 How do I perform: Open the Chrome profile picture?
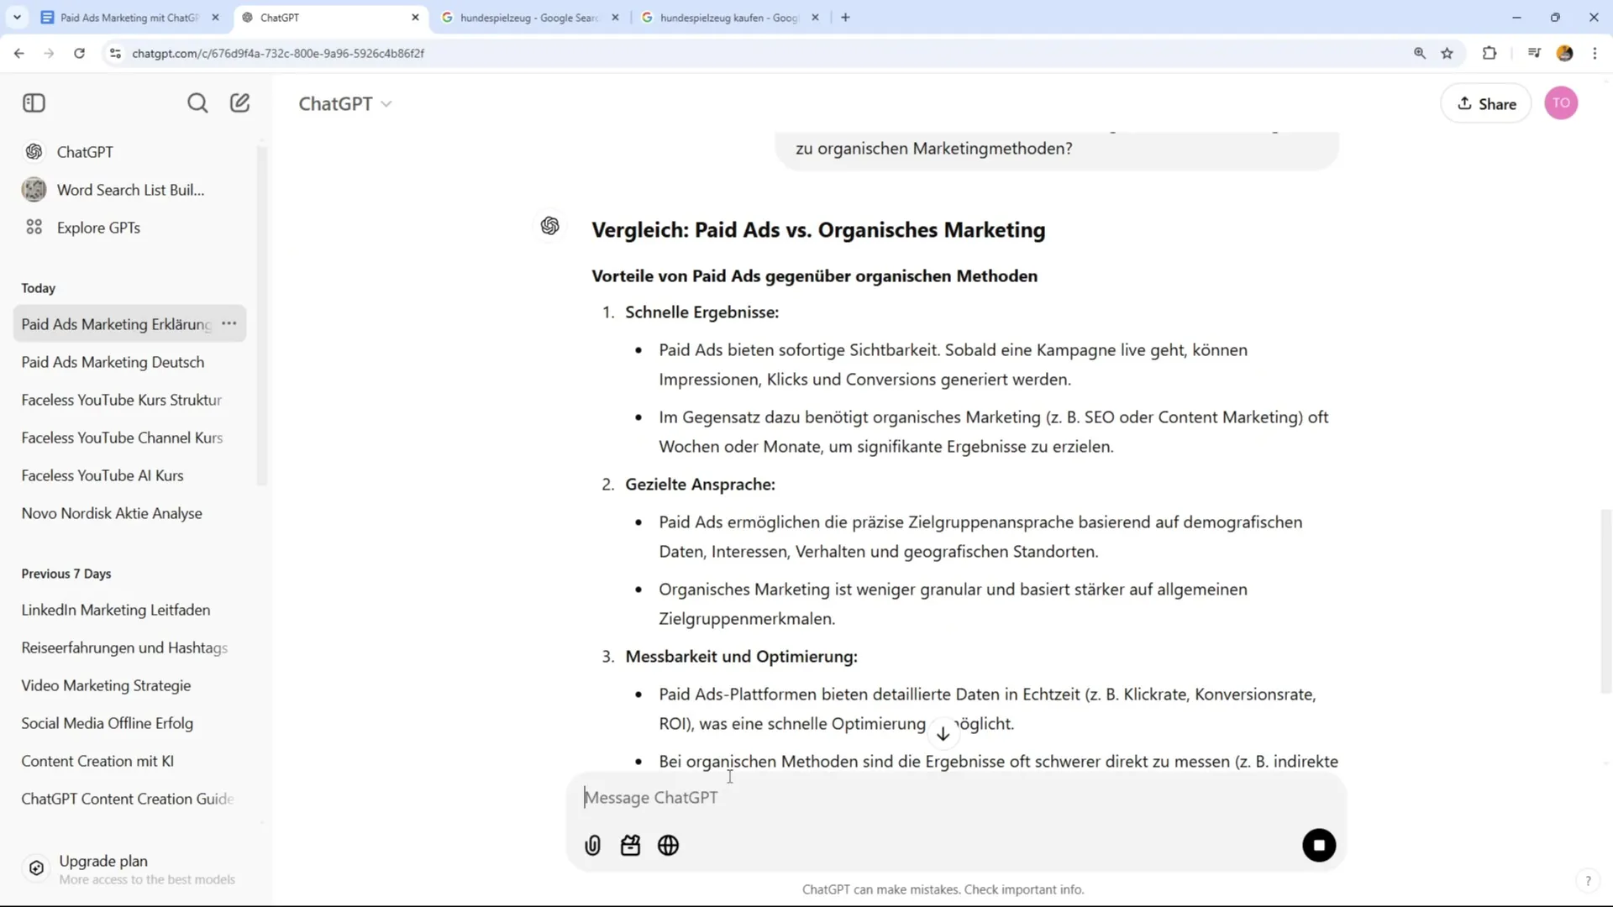tap(1564, 53)
